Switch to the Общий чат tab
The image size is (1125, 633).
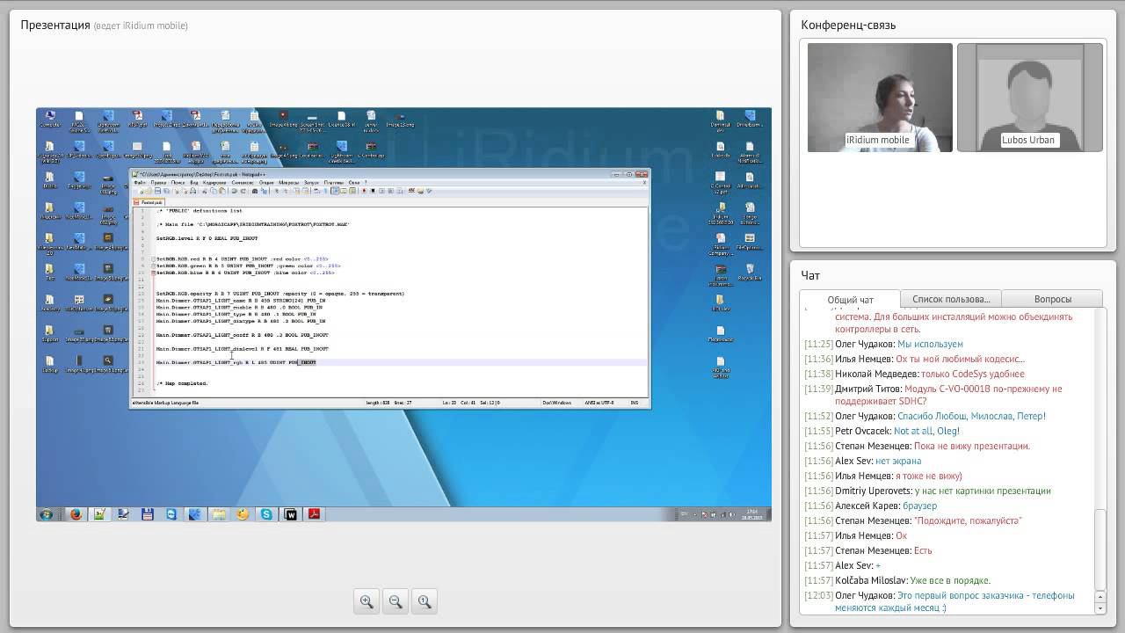(850, 300)
